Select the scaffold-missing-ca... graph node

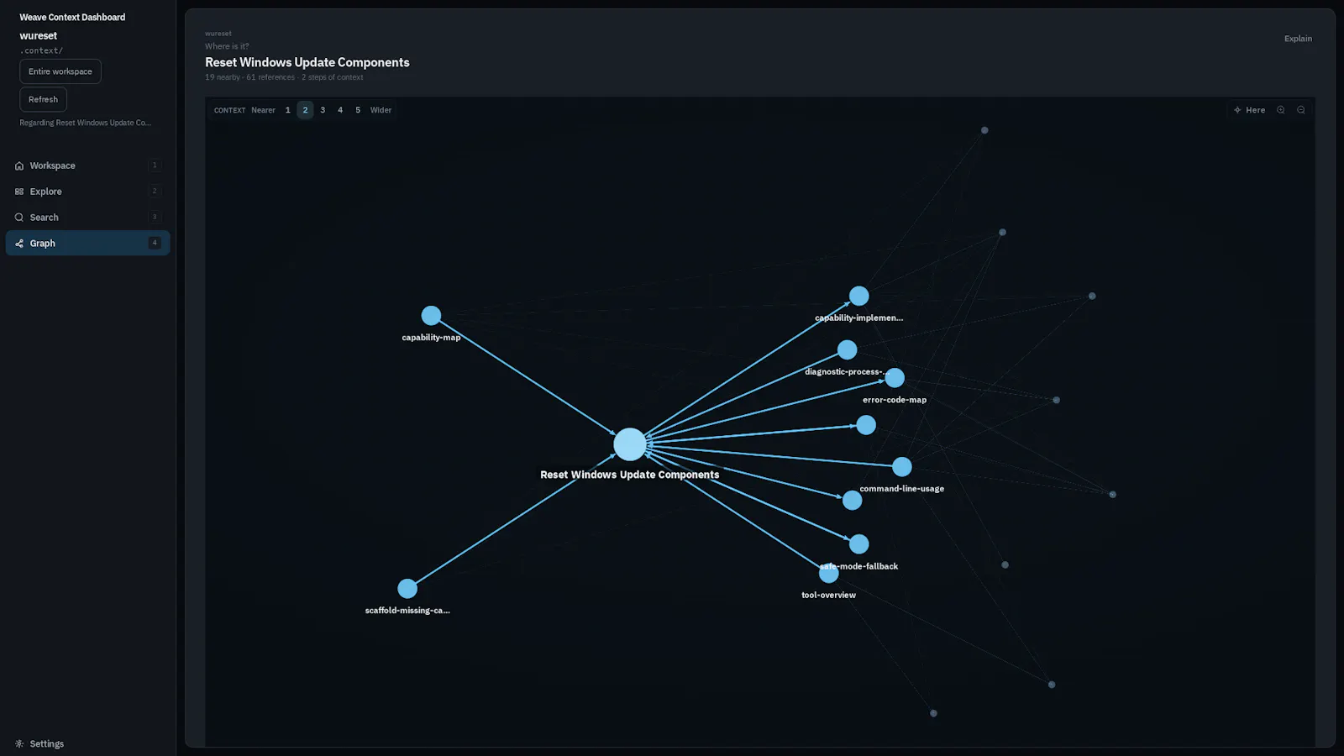click(407, 589)
